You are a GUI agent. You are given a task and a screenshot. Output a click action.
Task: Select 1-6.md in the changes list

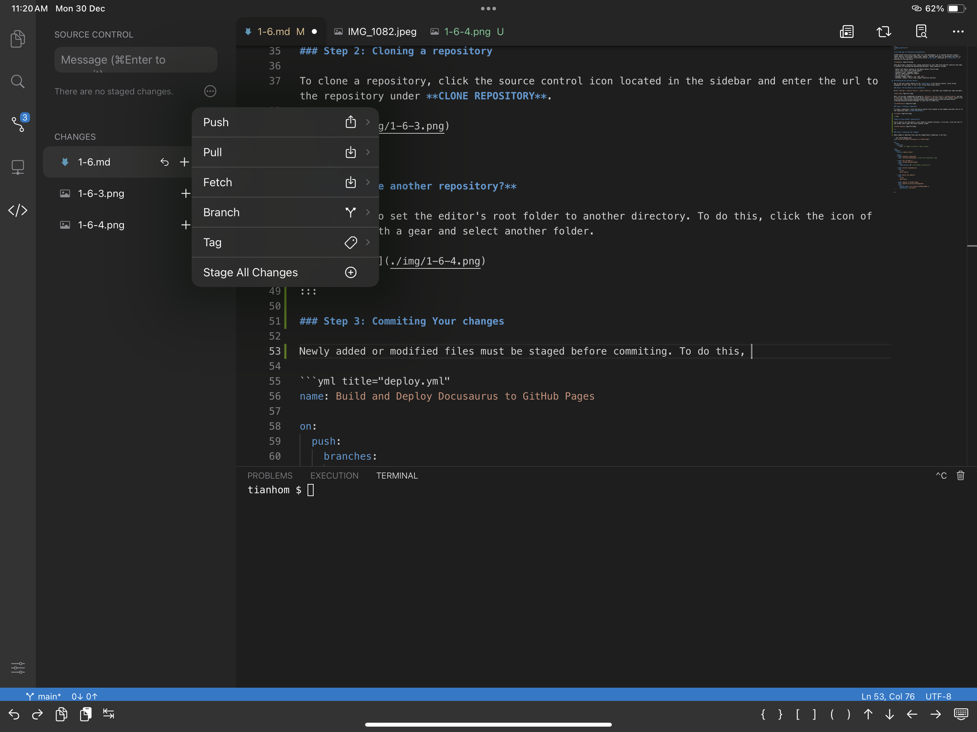tap(118, 162)
